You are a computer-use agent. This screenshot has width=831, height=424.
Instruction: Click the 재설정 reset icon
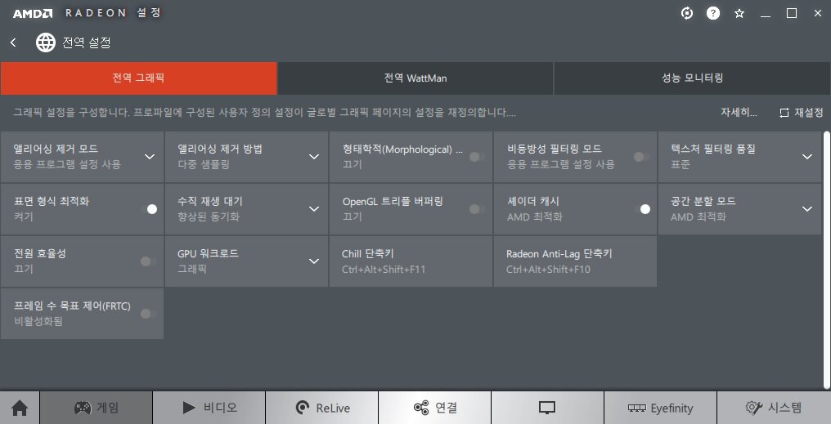[784, 113]
